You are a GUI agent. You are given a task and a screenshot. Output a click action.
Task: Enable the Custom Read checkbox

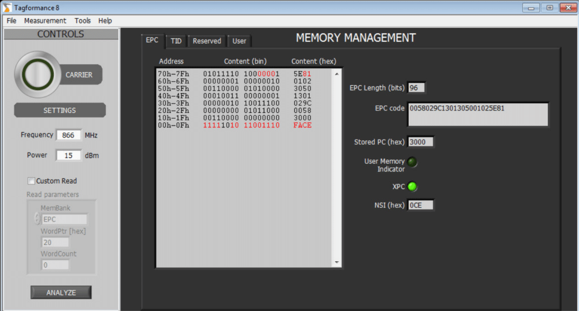pos(31,181)
